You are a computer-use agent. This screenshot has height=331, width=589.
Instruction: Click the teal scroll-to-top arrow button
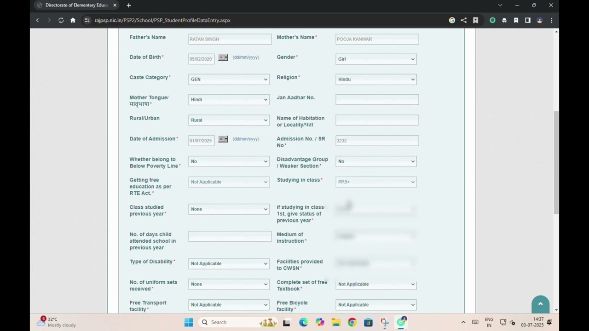point(541,304)
